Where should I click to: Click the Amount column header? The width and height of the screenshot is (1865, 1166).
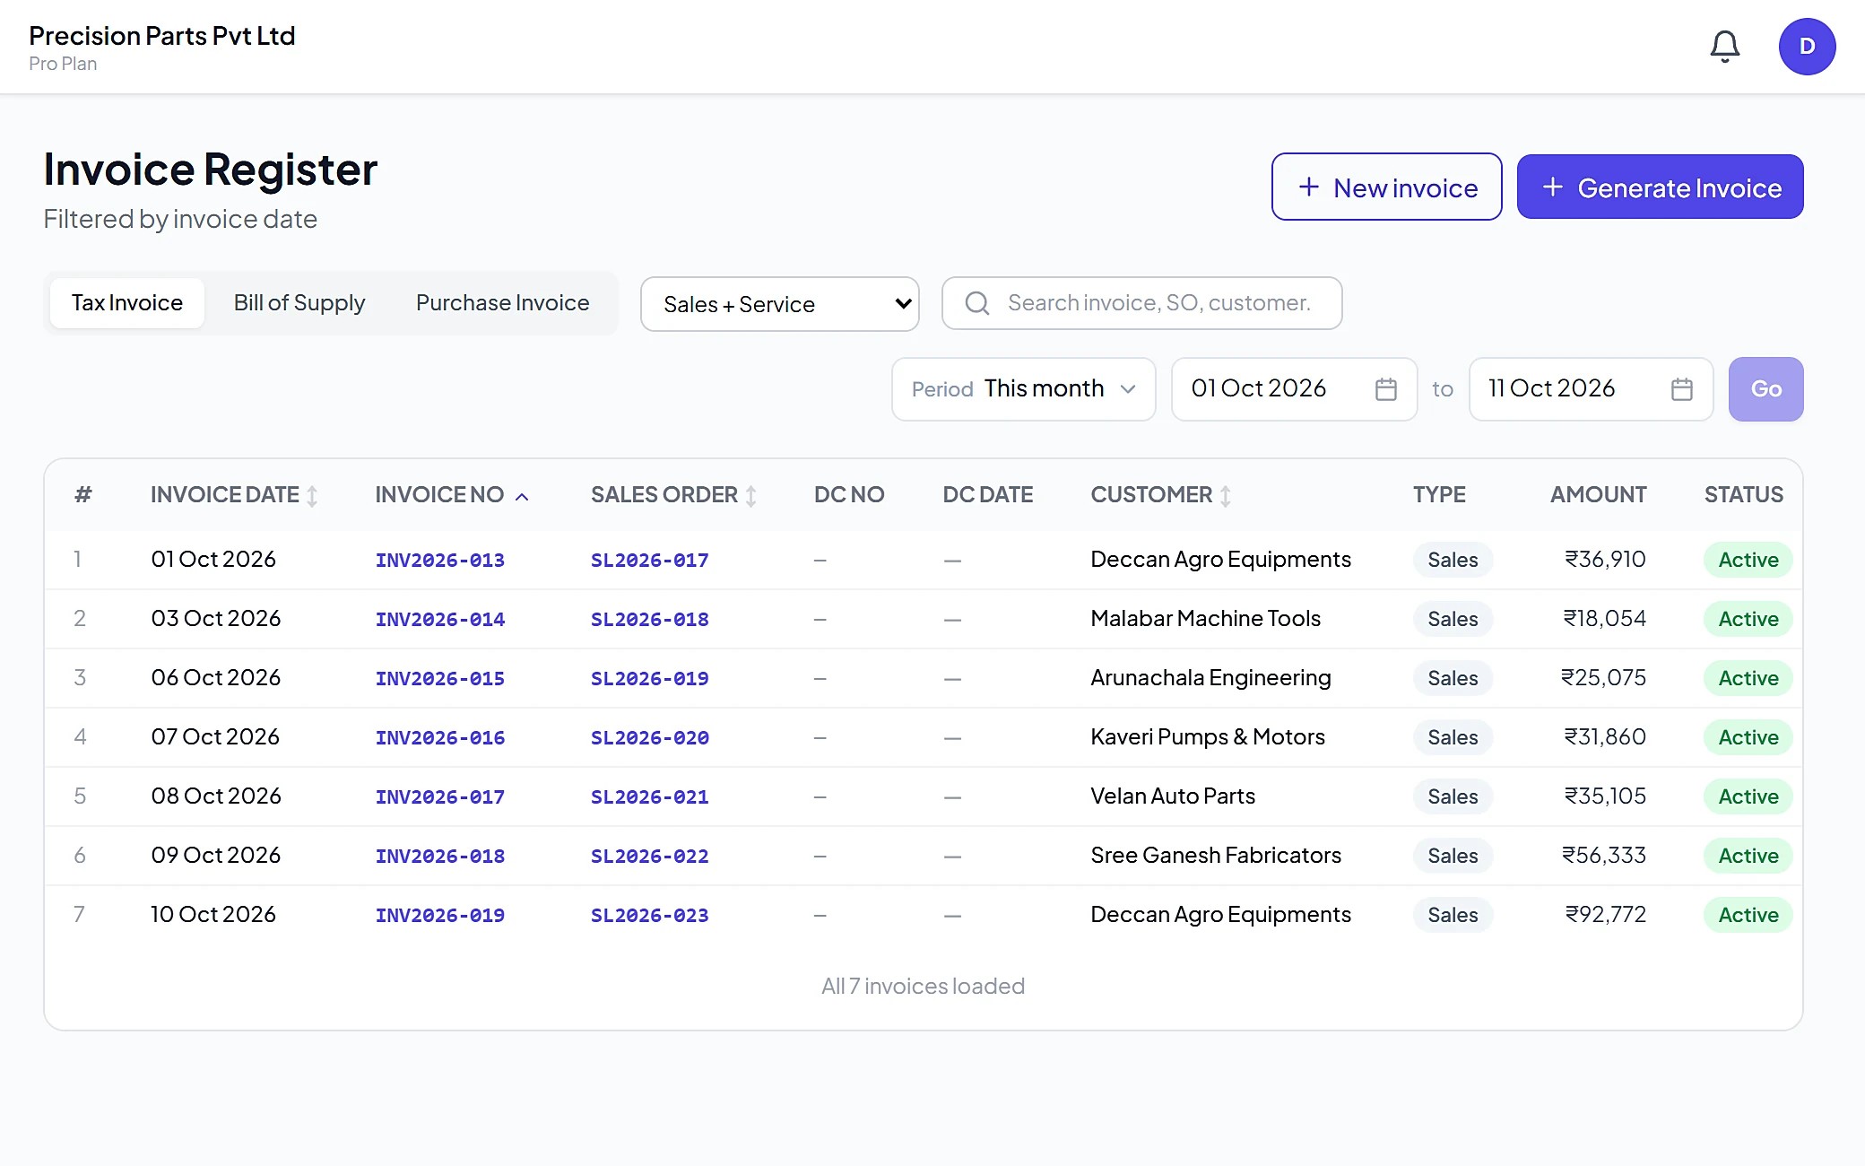click(x=1599, y=495)
